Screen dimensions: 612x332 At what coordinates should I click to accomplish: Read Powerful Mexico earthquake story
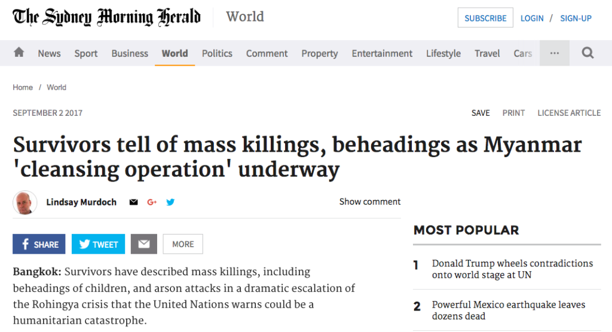tap(509, 310)
